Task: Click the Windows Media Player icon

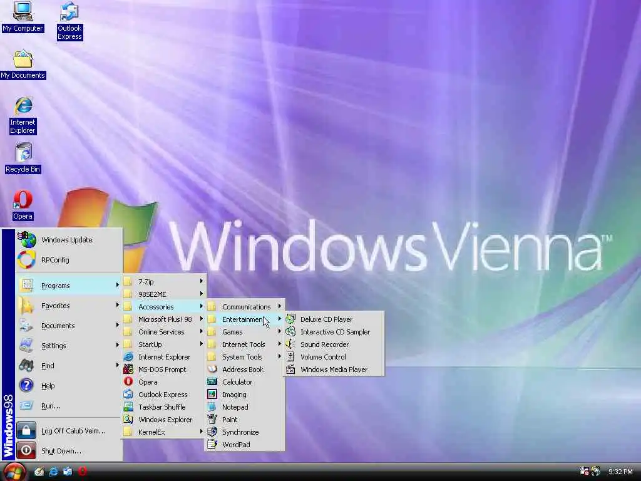Action: [x=290, y=370]
